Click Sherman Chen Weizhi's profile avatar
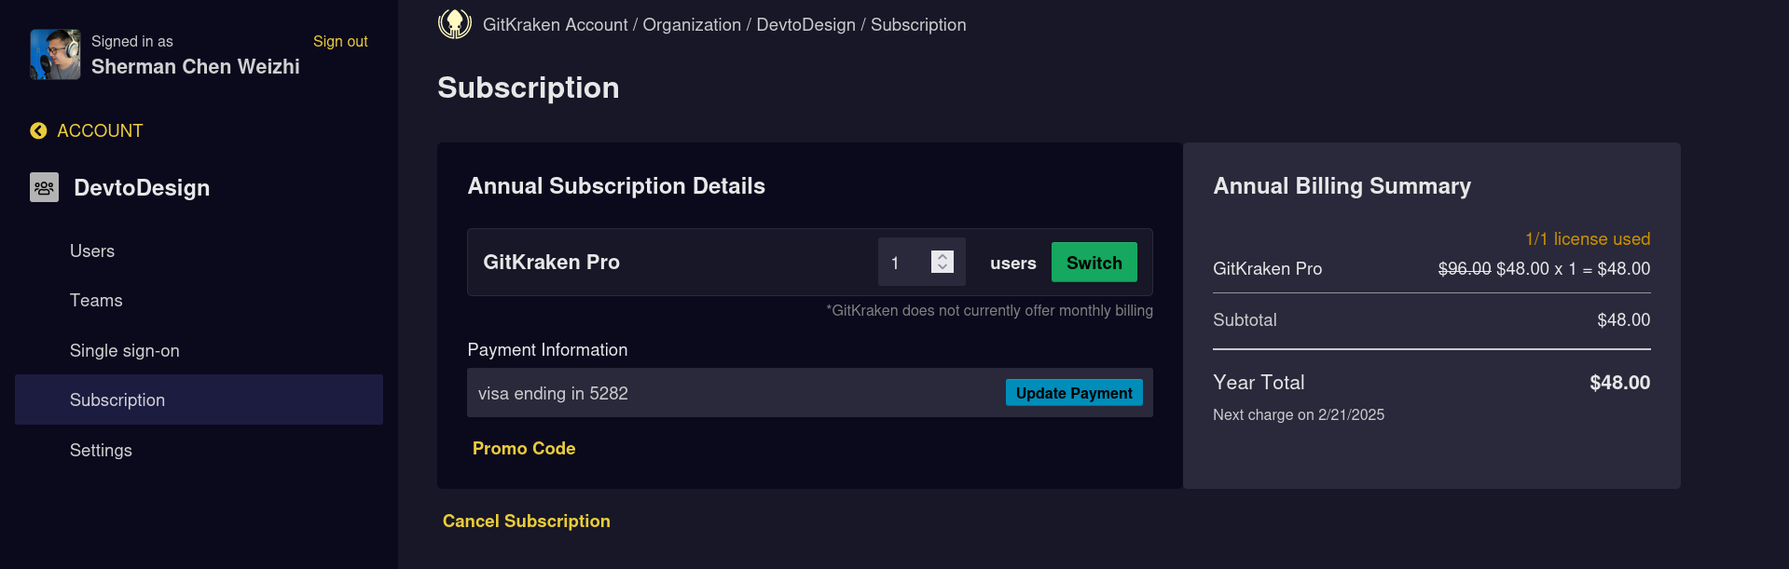 point(55,54)
